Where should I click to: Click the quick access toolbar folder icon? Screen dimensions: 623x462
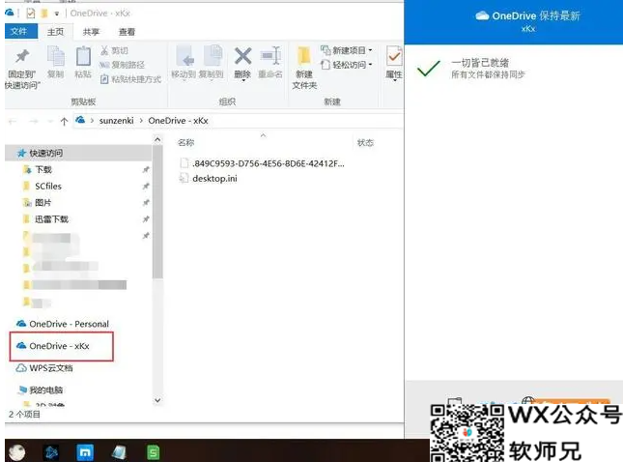pos(44,14)
